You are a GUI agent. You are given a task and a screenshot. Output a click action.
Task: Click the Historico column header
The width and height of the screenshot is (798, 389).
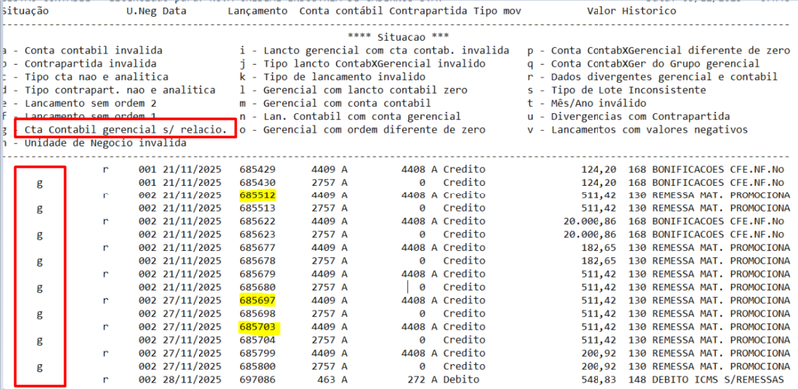650,11
